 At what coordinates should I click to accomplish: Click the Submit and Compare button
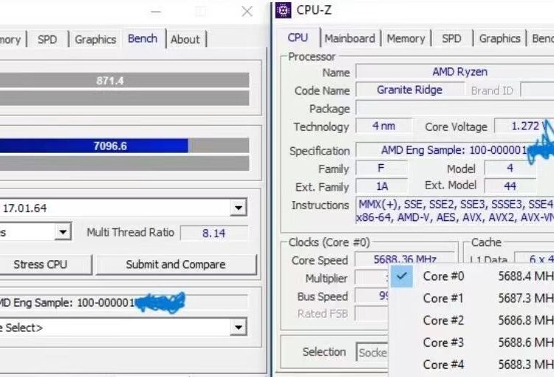(x=176, y=265)
